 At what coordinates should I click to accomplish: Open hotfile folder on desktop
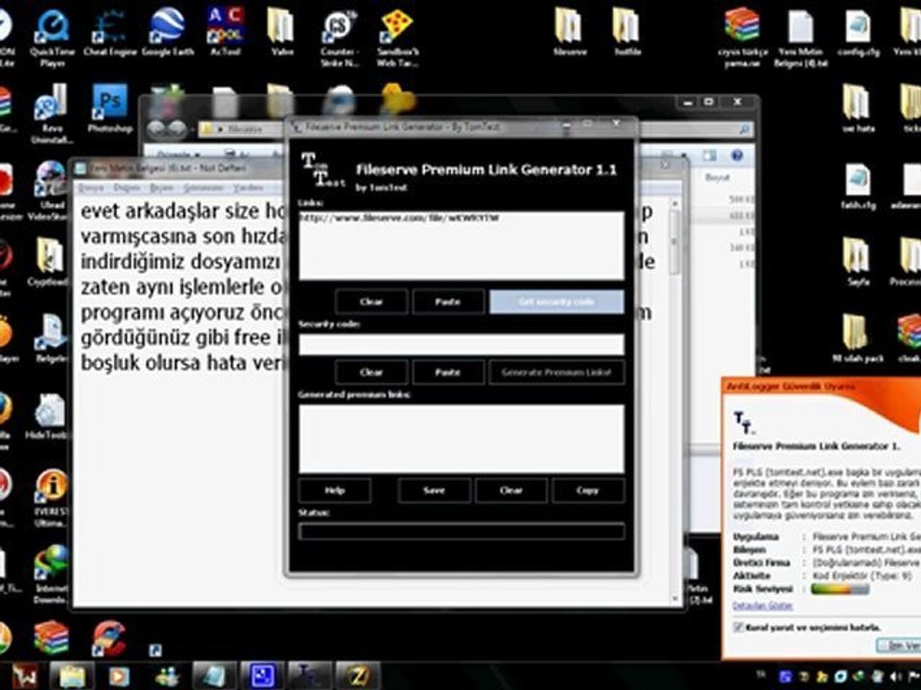pyautogui.click(x=626, y=33)
